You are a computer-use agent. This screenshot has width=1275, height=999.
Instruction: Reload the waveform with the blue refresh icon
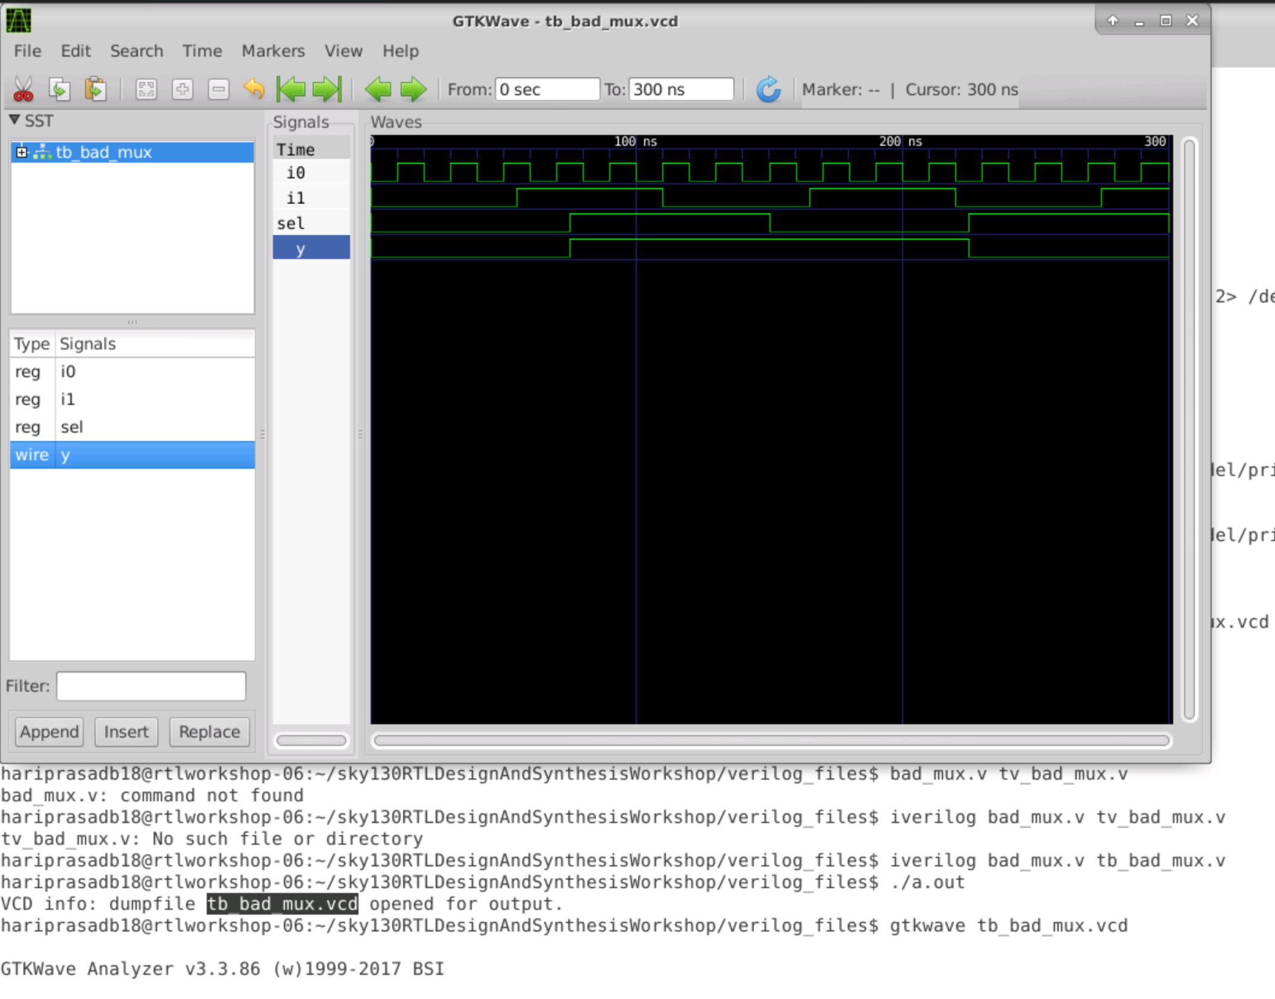(769, 89)
